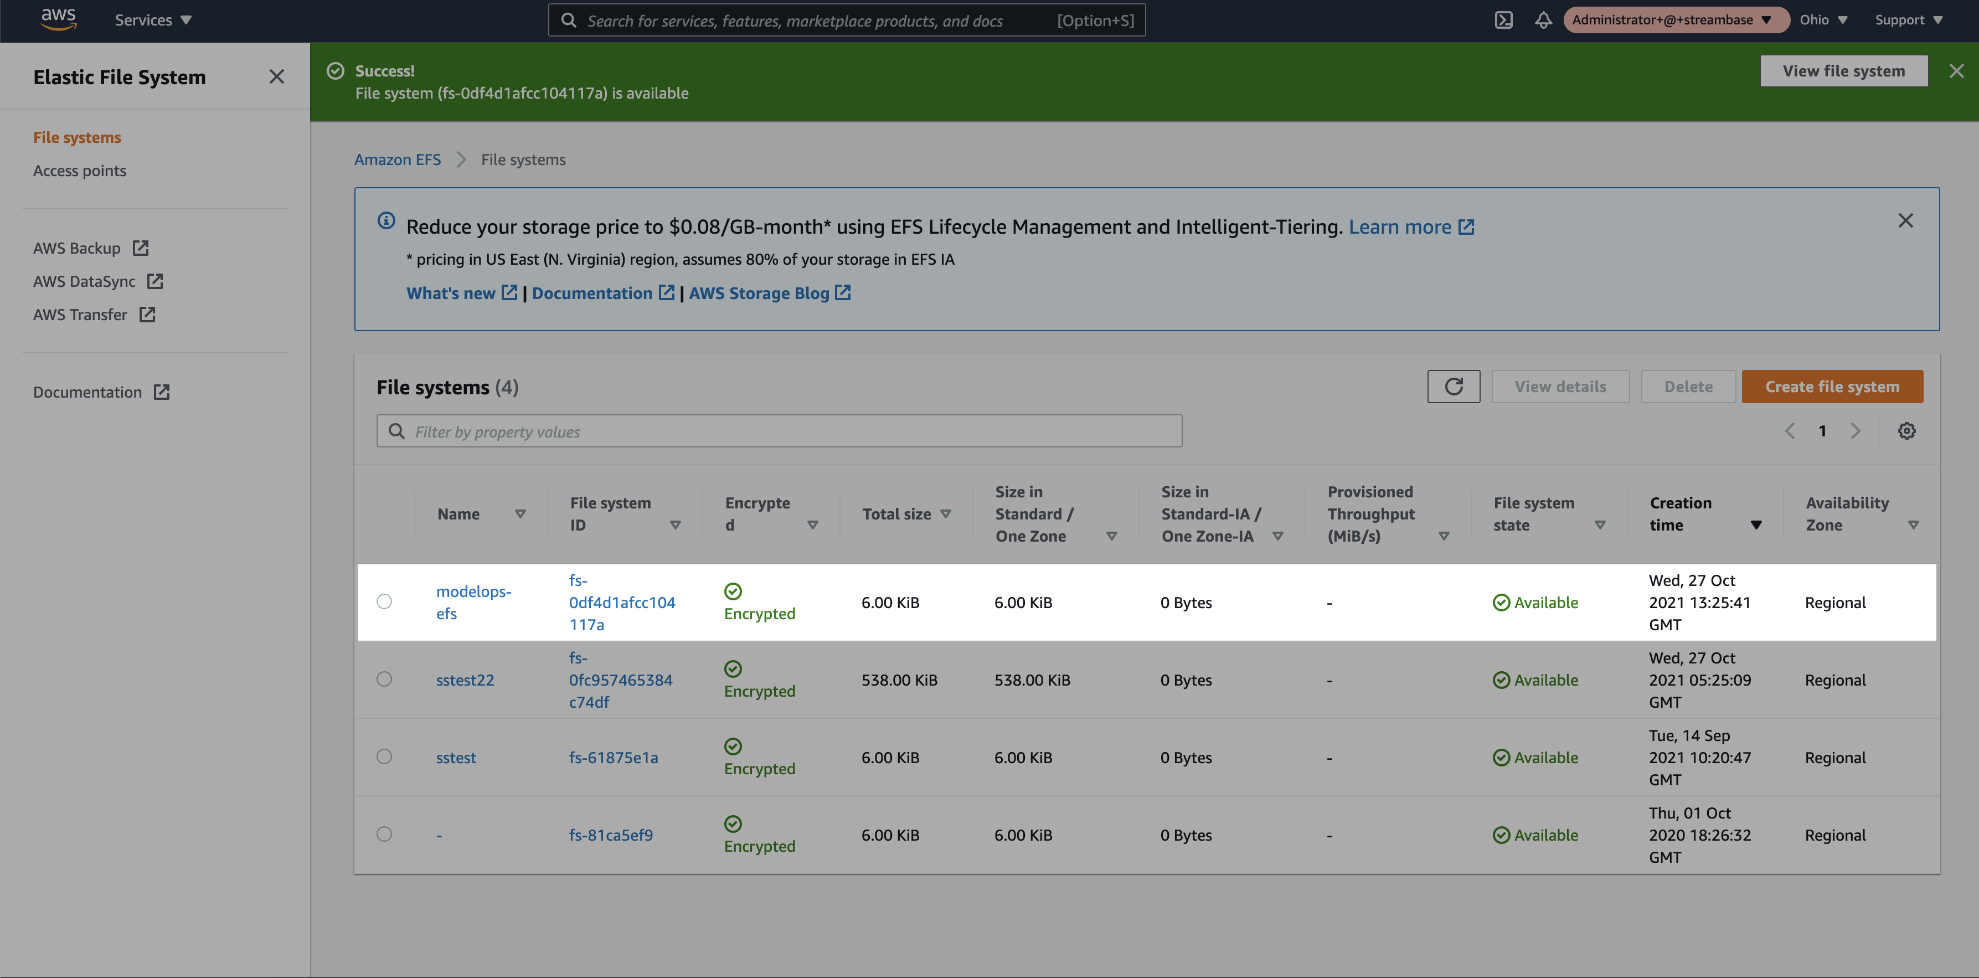Select the modelops-efs radio button
Image resolution: width=1979 pixels, height=978 pixels.
(x=384, y=601)
